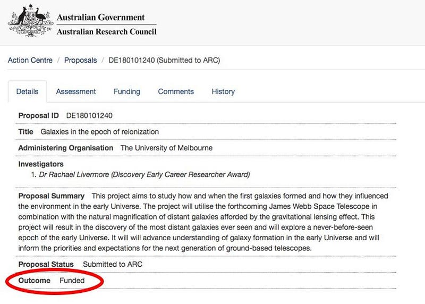Click the Investigators section label
Viewport: 425px width, 304px height.
pos(41,164)
